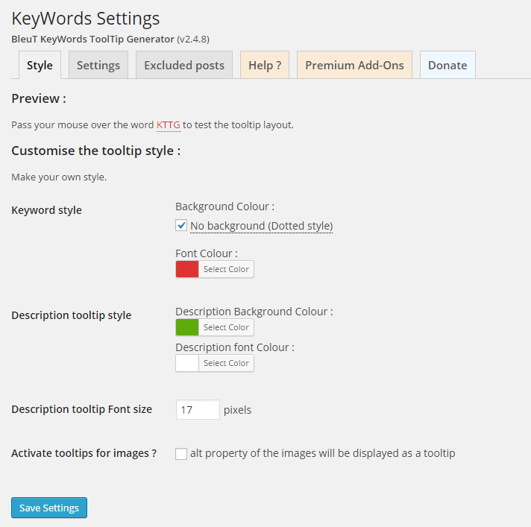The image size is (531, 527).
Task: Click the alt property of images label
Action: point(322,452)
